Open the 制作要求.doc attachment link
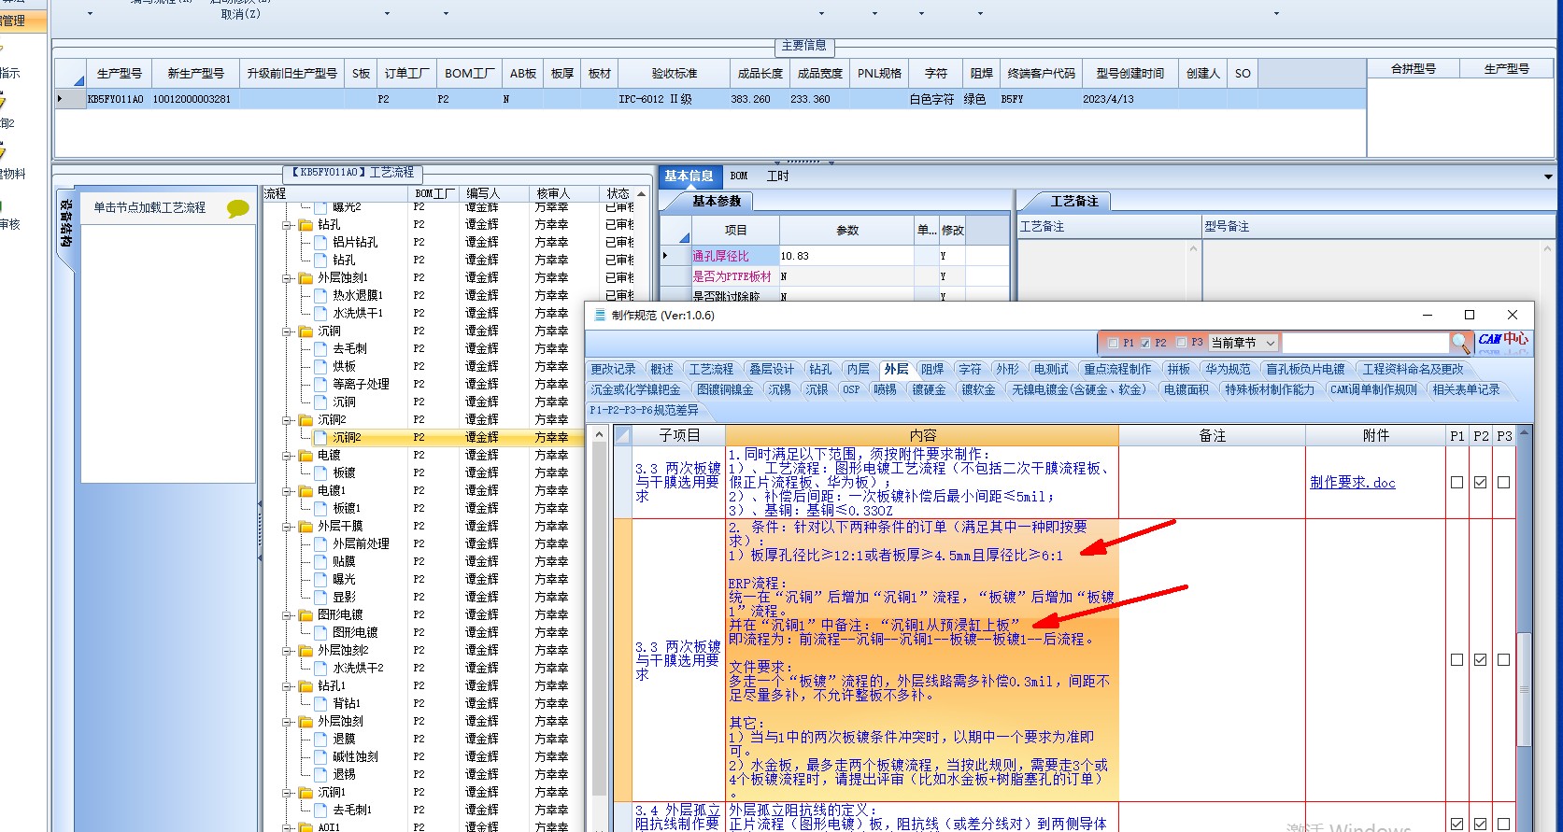Screen dimensions: 1563x832 pyautogui.click(x=1352, y=483)
